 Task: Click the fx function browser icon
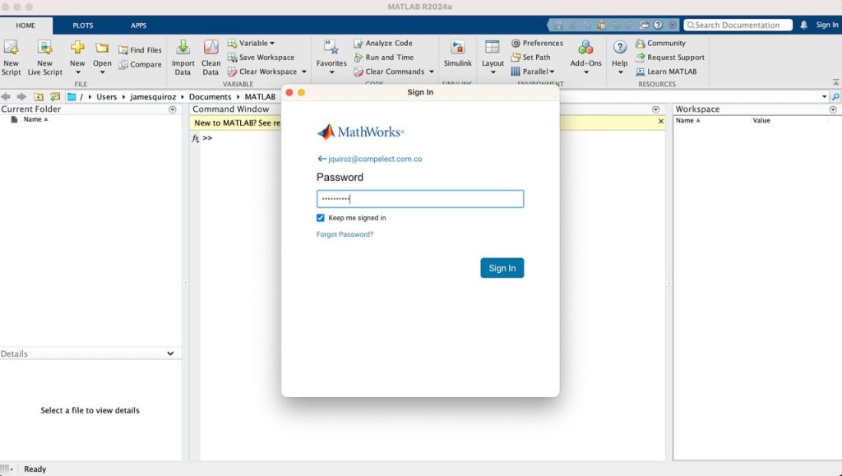click(196, 138)
